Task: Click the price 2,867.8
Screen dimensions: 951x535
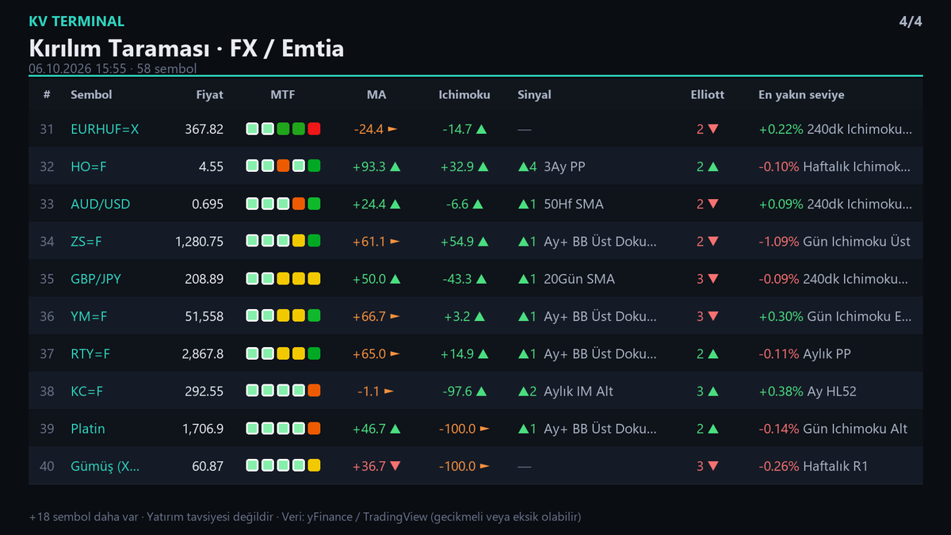Action: coord(203,353)
